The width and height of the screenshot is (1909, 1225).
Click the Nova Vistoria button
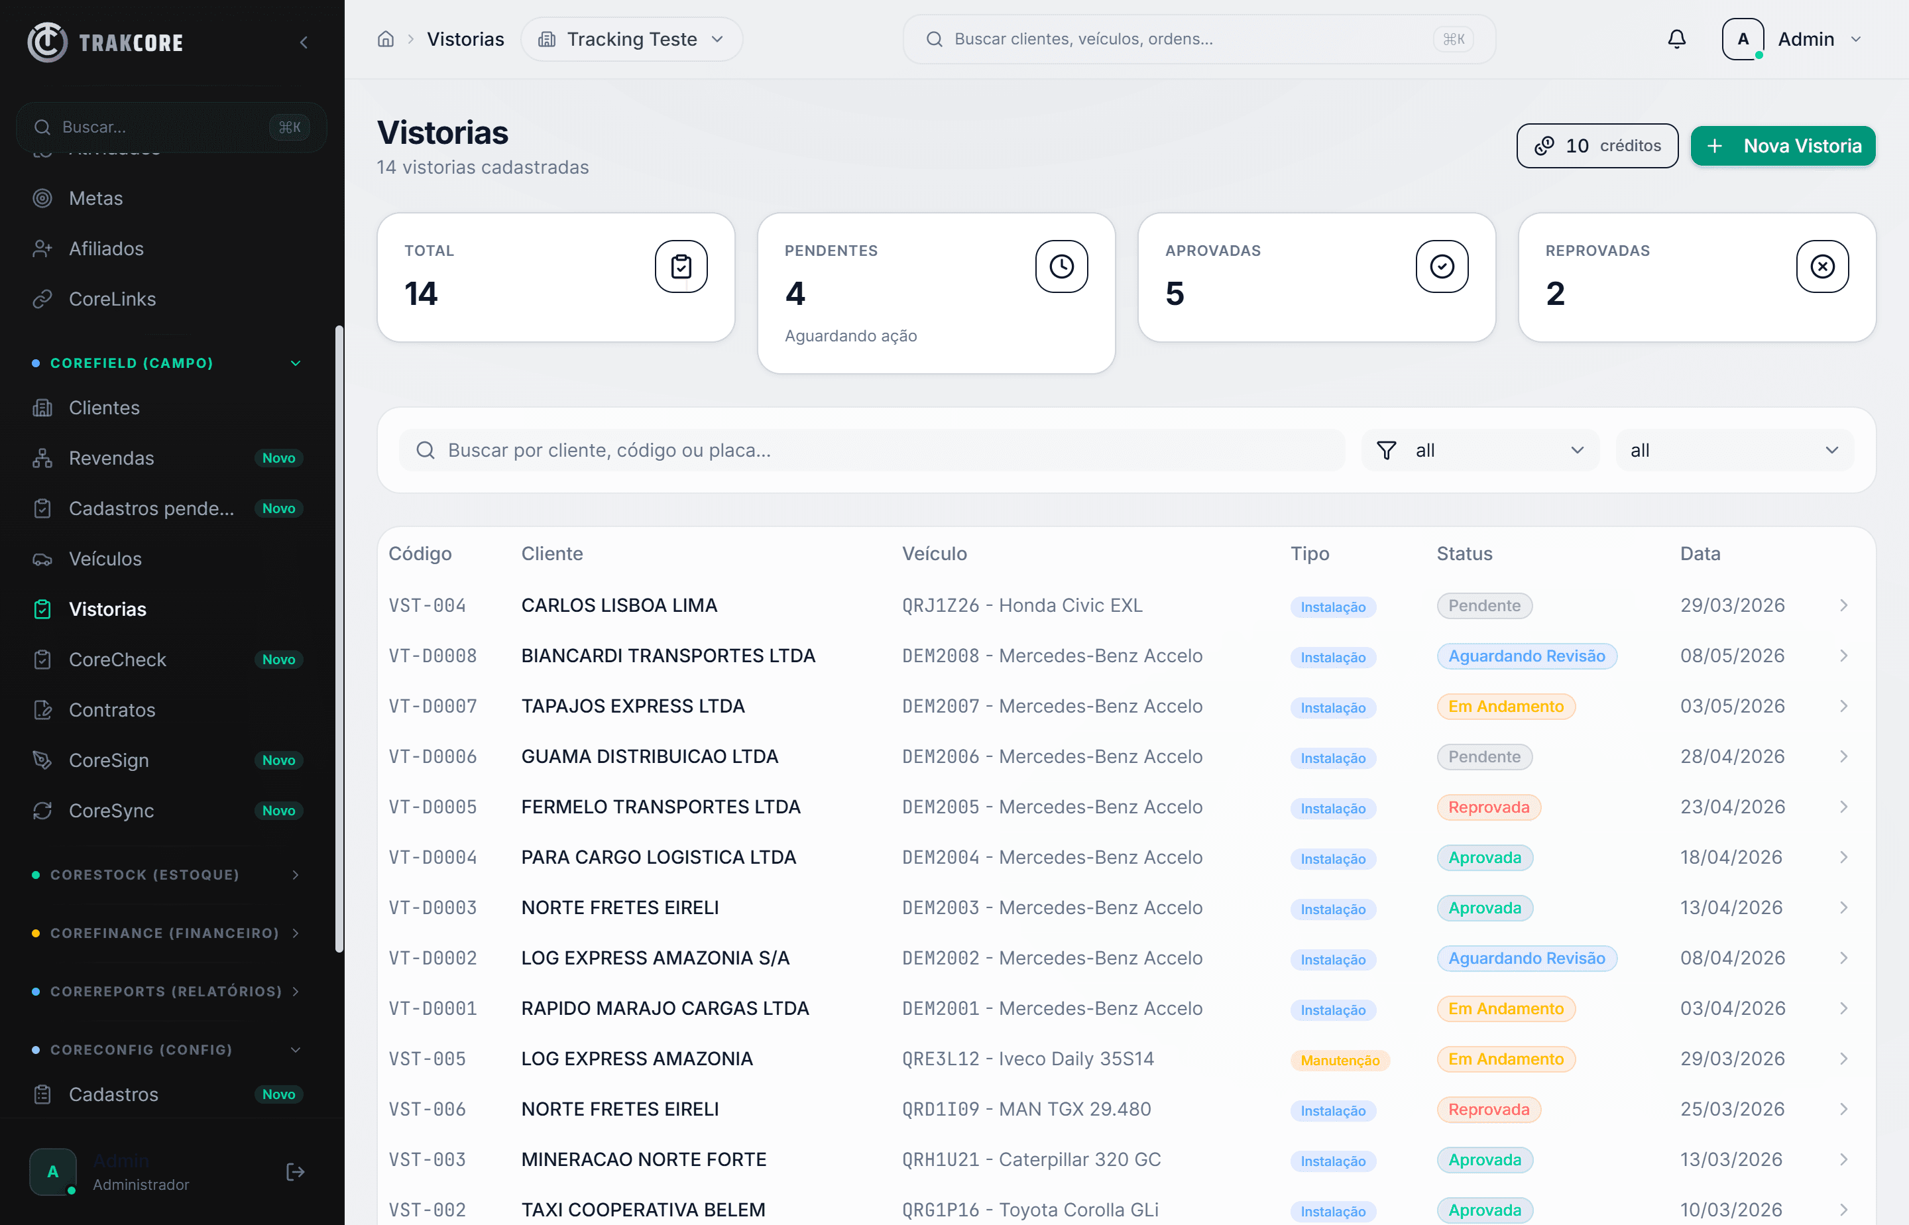click(1782, 146)
